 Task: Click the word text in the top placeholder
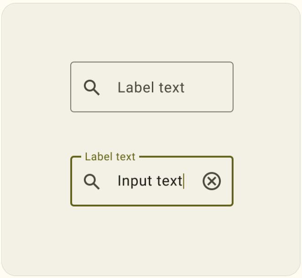(172, 87)
